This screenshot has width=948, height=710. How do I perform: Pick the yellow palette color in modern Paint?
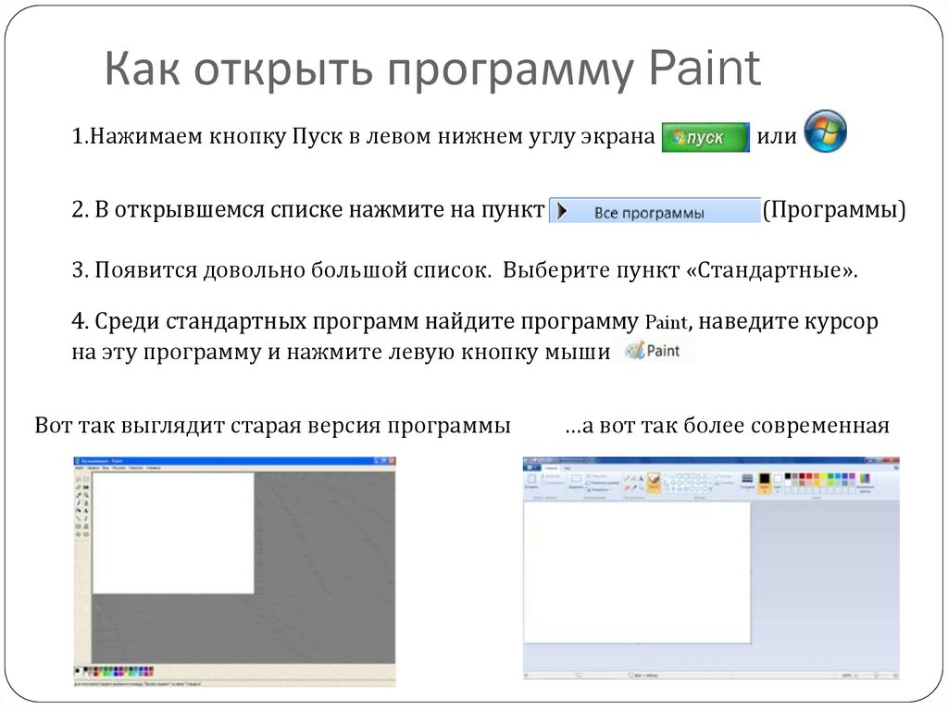tap(823, 476)
